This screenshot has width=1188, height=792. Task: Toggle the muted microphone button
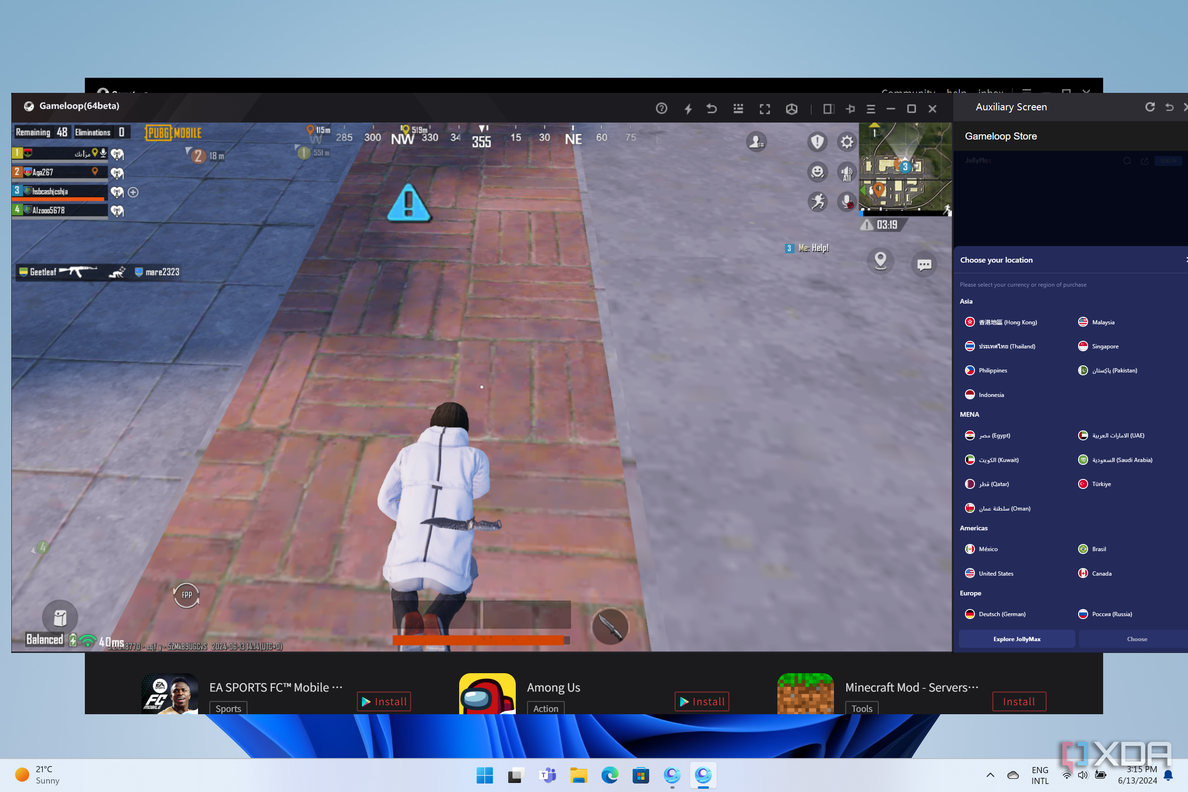847,202
